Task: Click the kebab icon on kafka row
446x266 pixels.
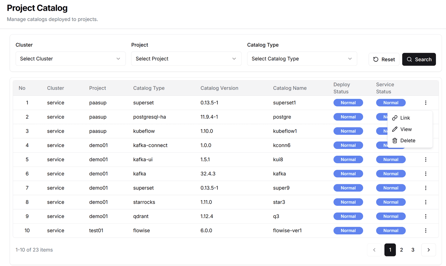Action: point(426,174)
